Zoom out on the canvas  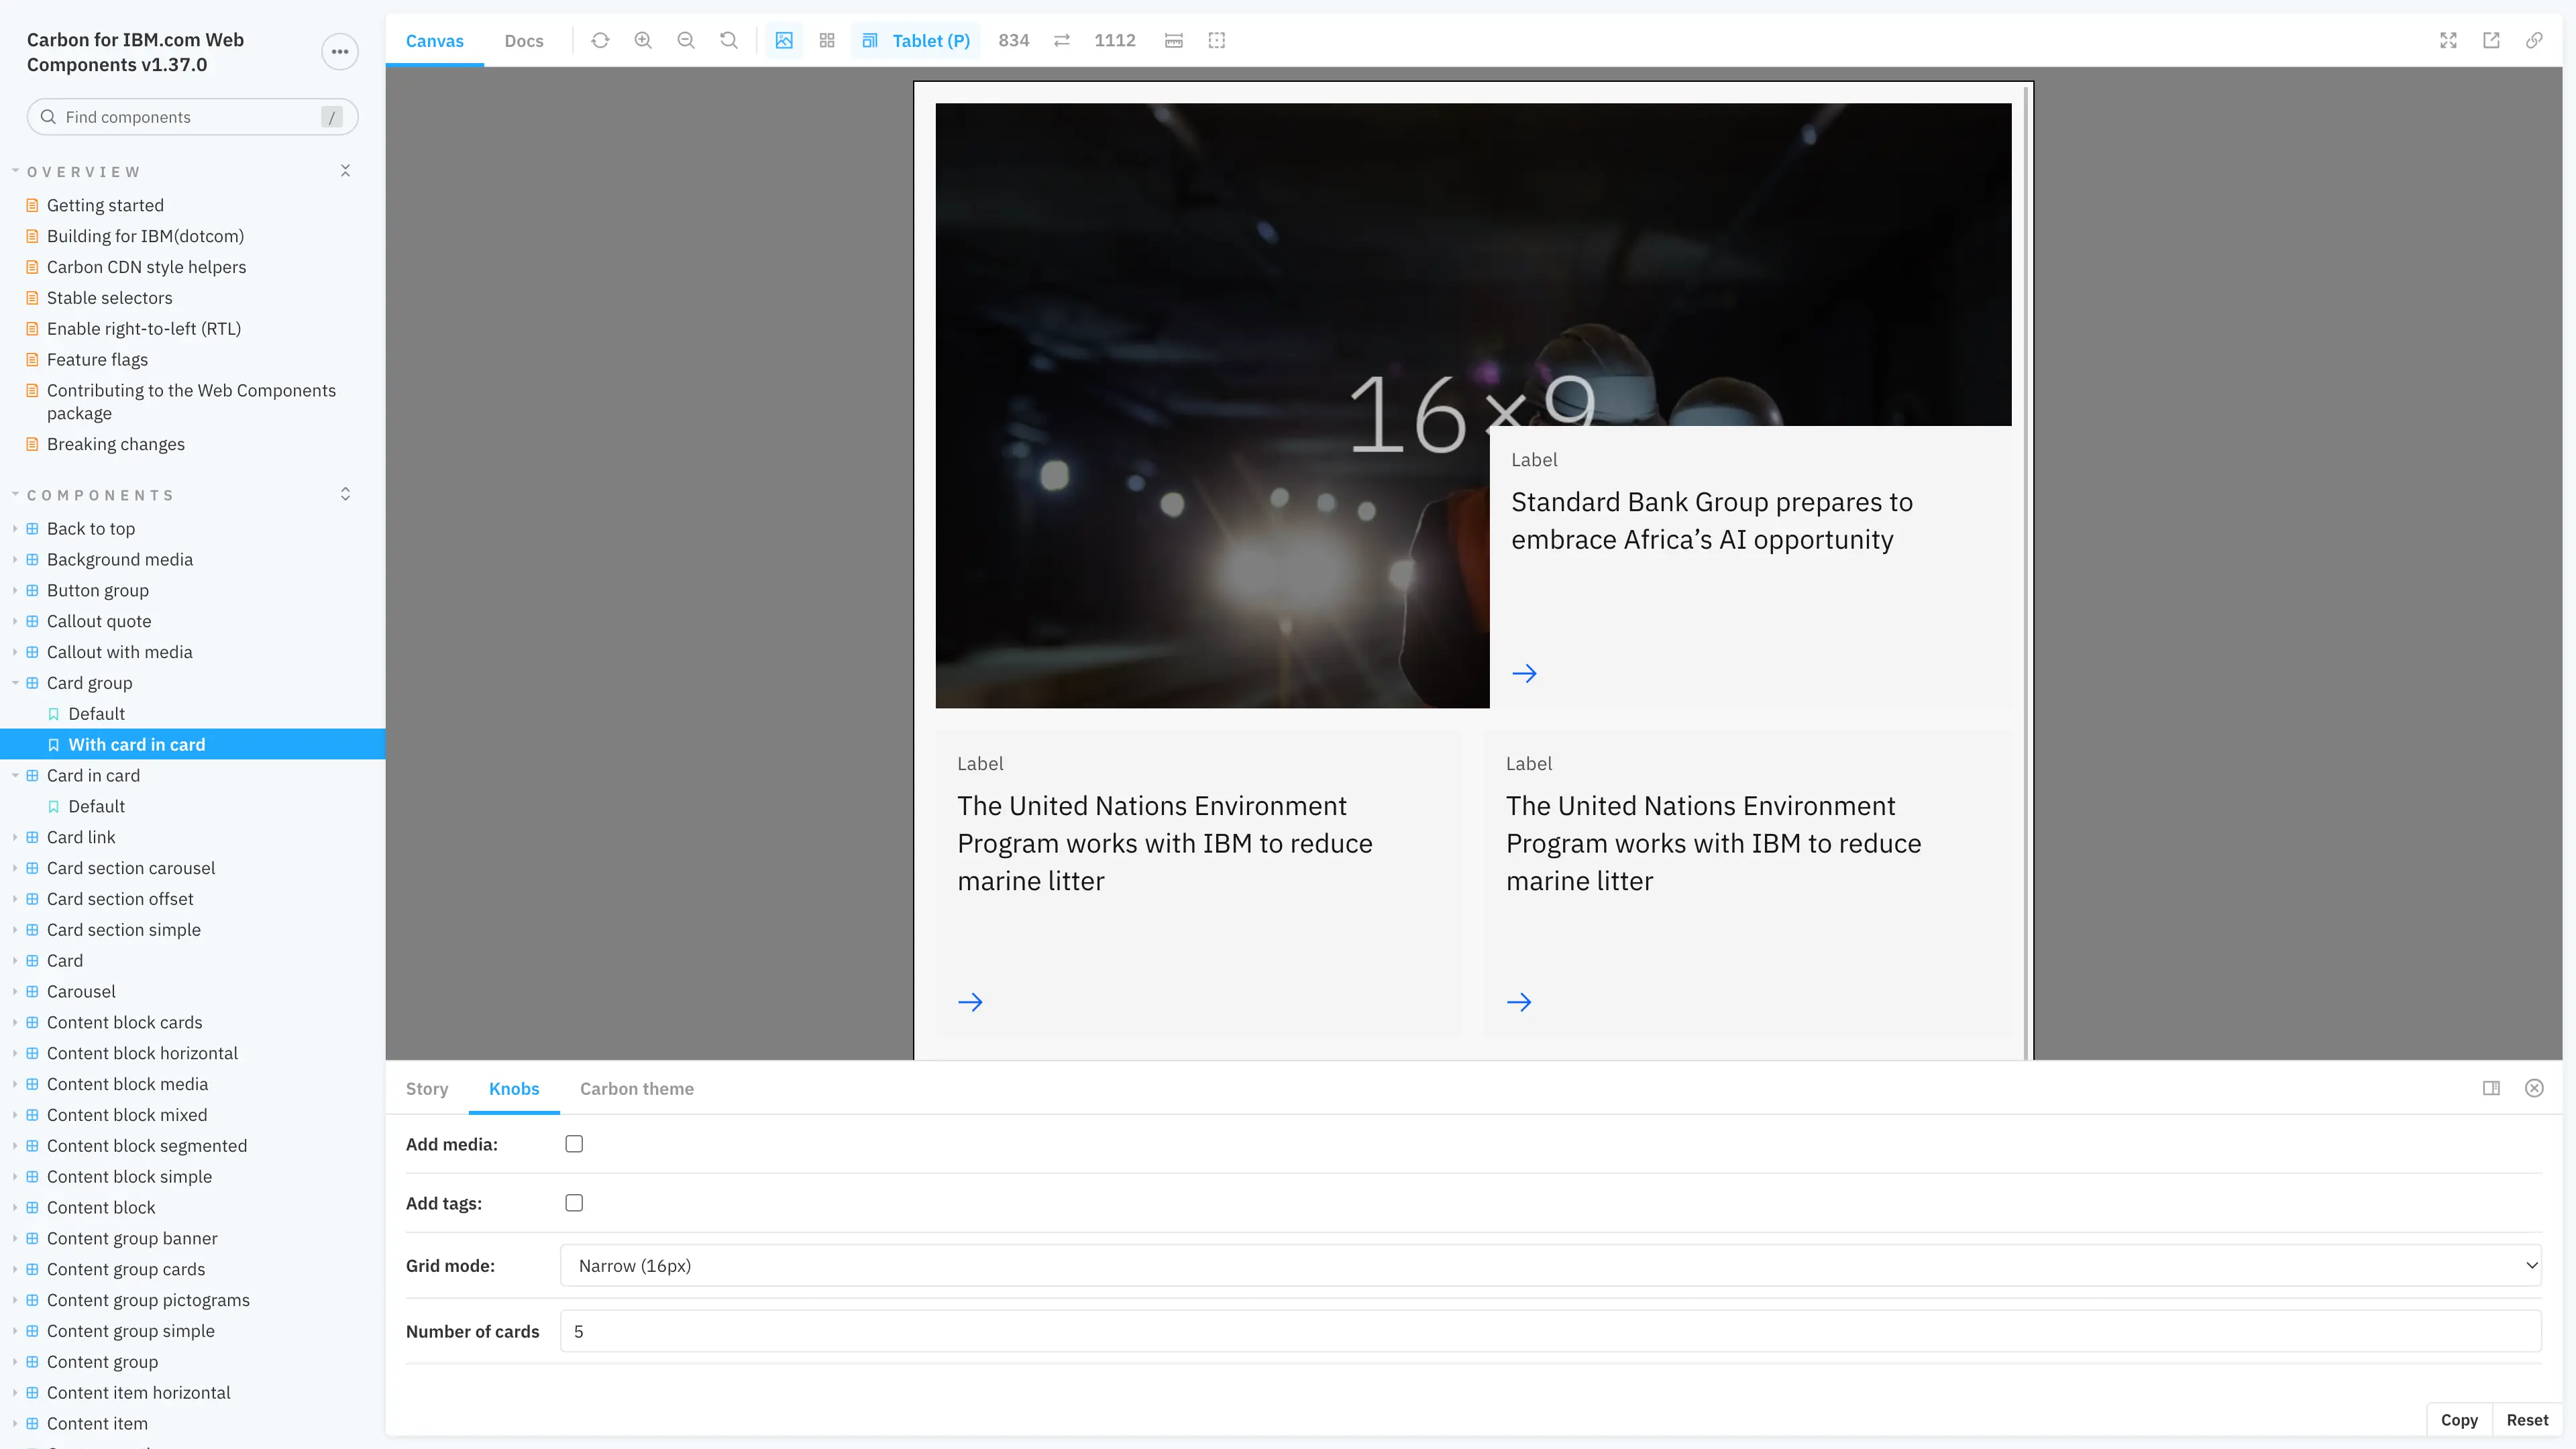(686, 40)
